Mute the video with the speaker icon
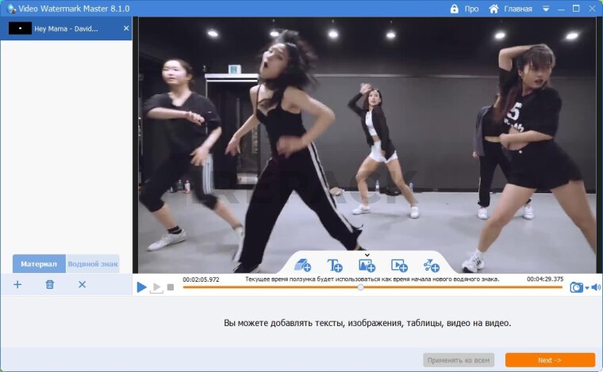Viewport: 603px width, 372px height. coord(596,287)
